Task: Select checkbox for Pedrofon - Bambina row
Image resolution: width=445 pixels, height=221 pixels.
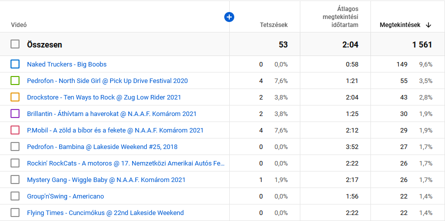Action: click(15, 146)
